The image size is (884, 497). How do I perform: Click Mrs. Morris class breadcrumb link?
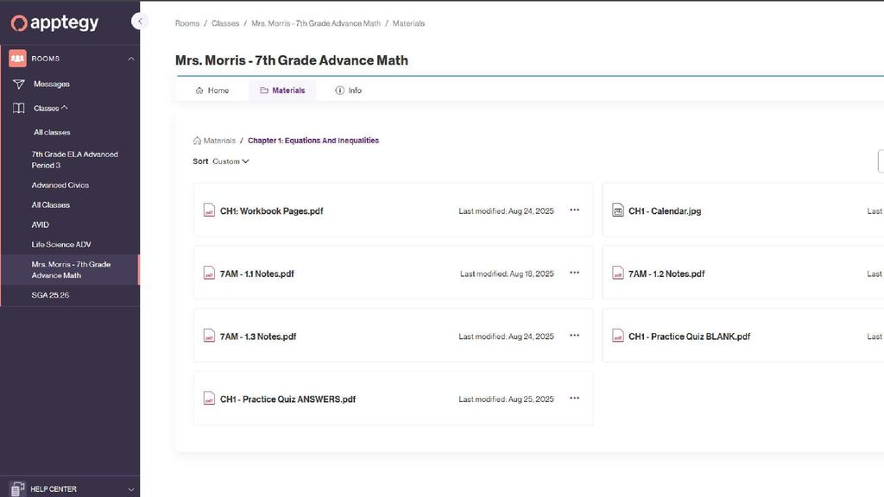(x=316, y=23)
